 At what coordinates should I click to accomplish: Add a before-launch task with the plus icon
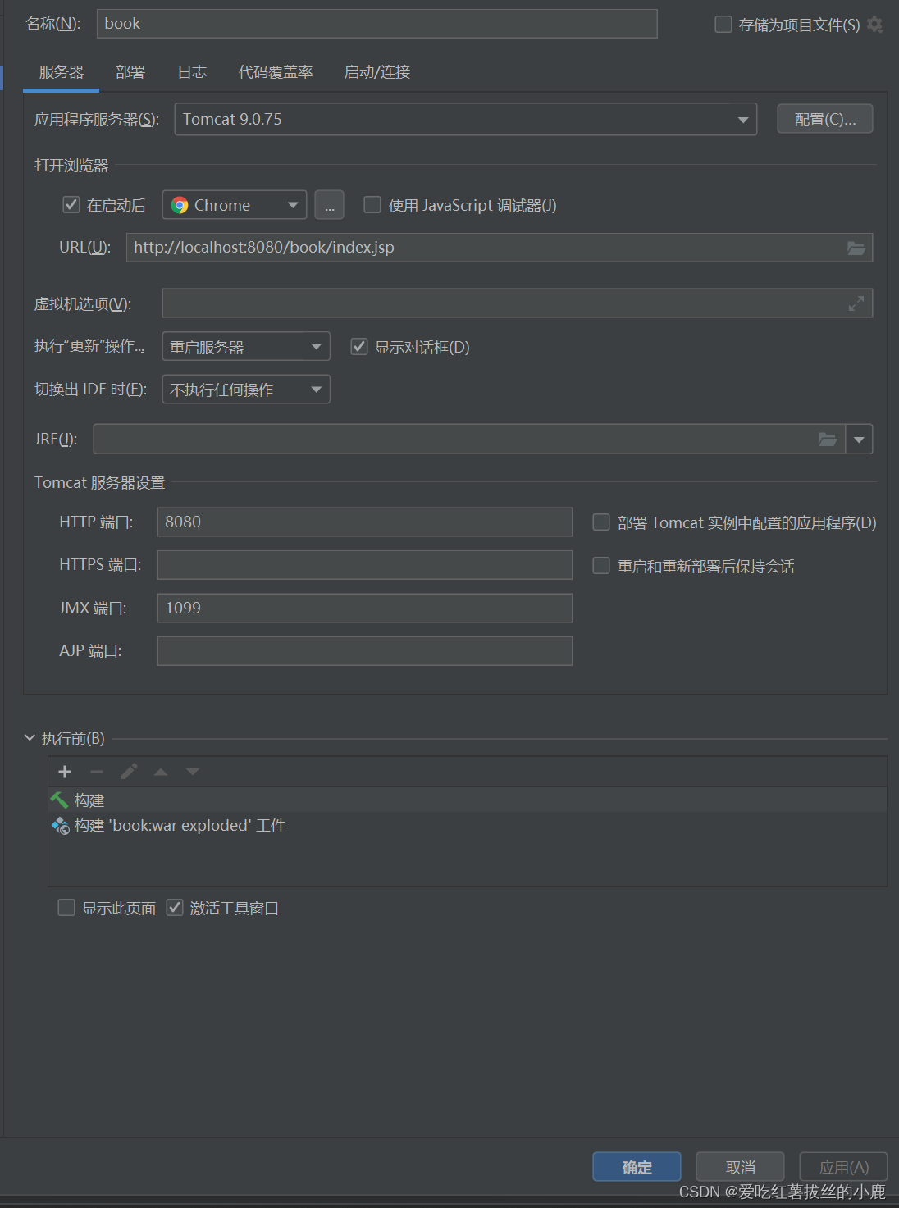coord(65,772)
